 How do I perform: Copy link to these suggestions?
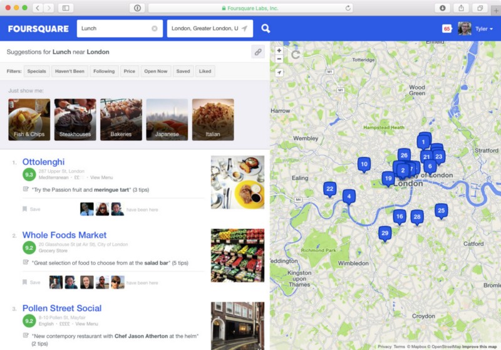pos(258,52)
